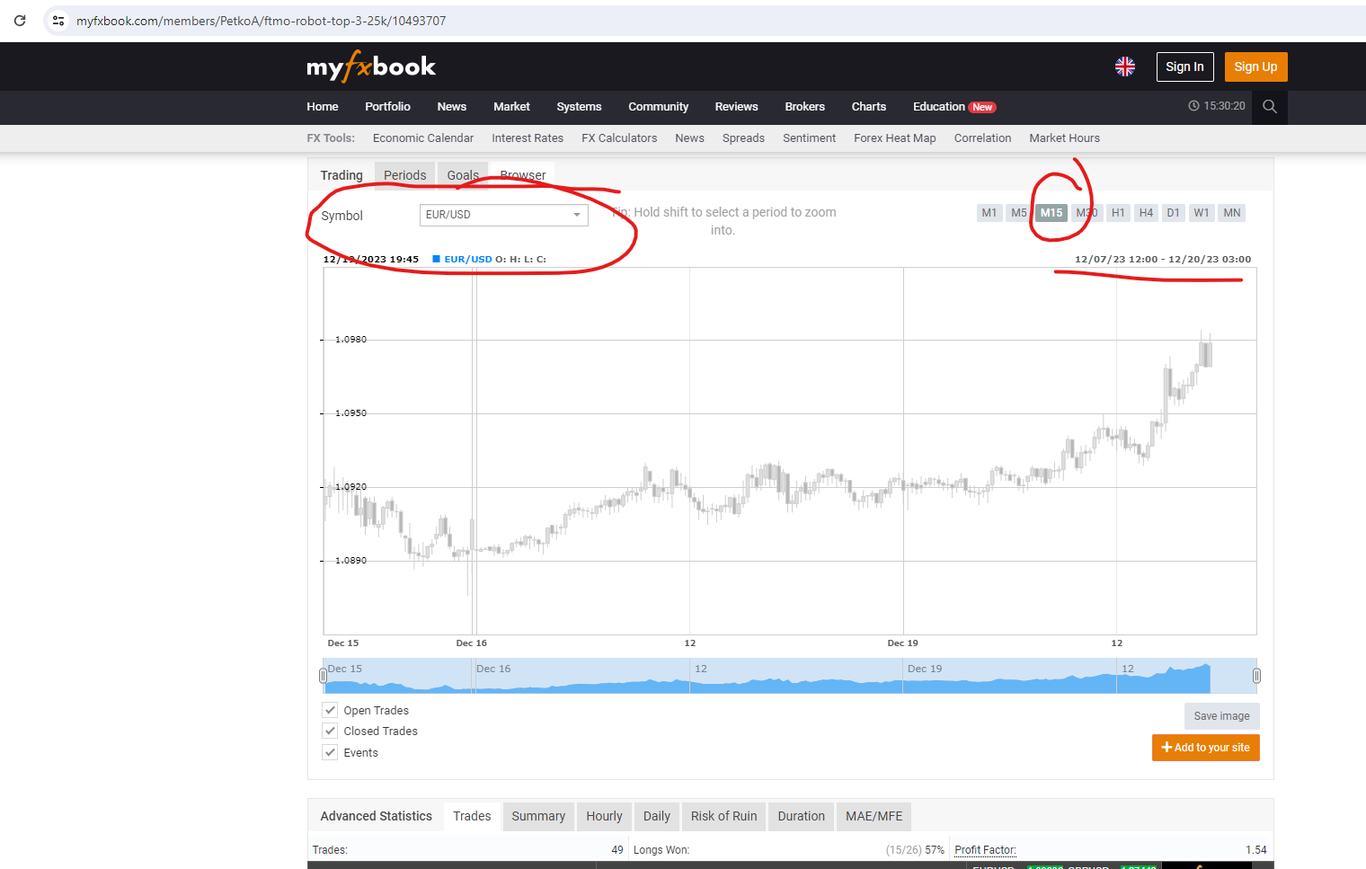Viewport: 1366px width, 869px height.
Task: Open Economic Calendar tool
Action: click(423, 137)
